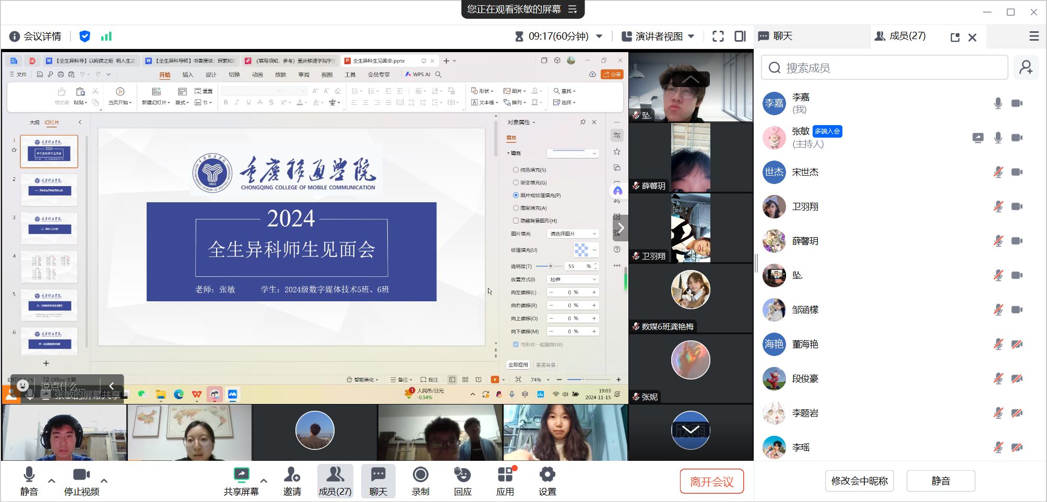The width and height of the screenshot is (1047, 502).
Task: Check the green network signal icon
Action: coord(106,36)
